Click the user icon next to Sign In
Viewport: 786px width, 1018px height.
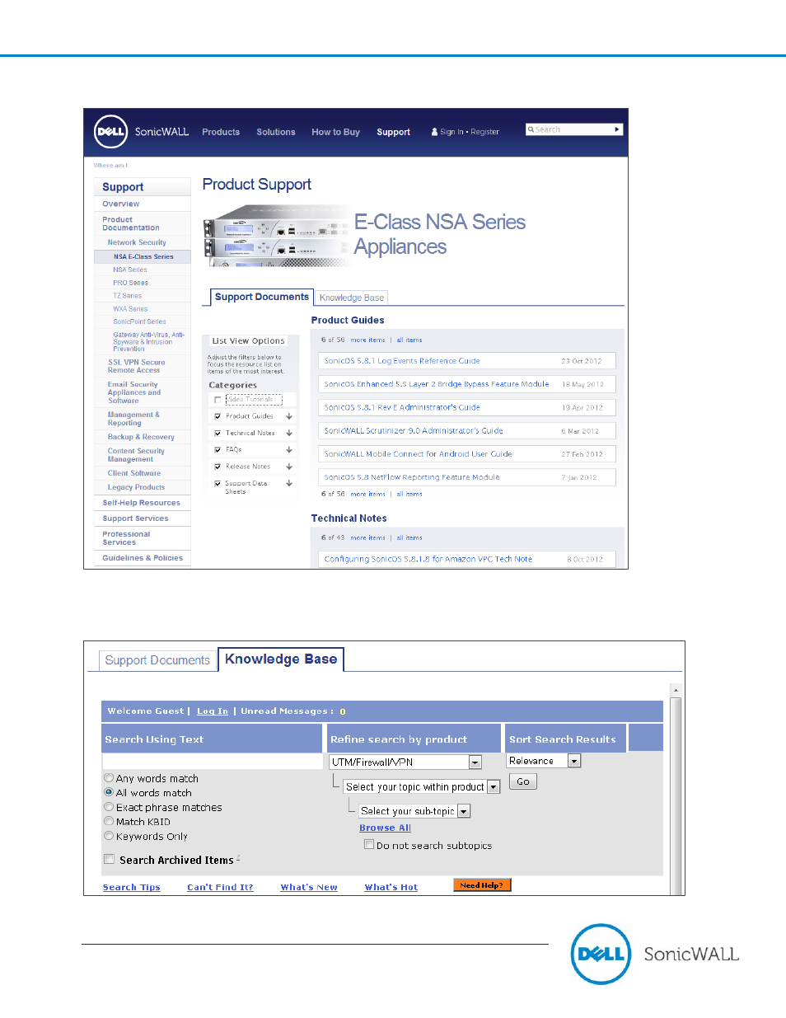pos(434,132)
